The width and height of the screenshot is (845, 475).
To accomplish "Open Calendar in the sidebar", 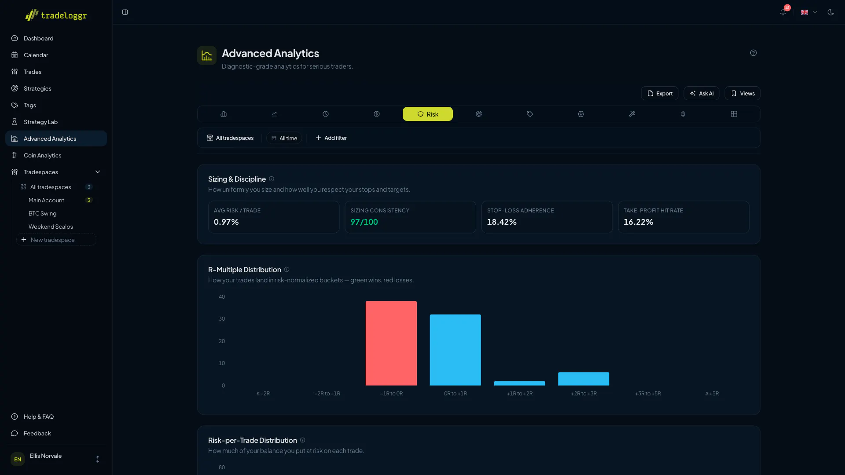I will point(56,55).
